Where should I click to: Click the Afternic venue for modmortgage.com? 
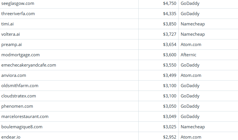point(189,55)
